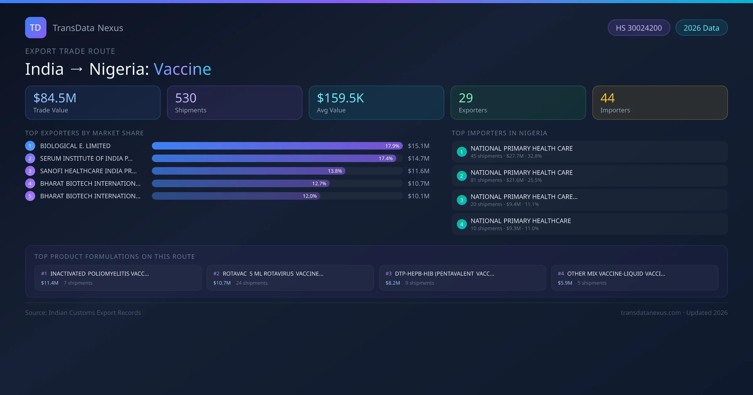
Task: Click the green rank 1 importer badge
Action: (462, 152)
